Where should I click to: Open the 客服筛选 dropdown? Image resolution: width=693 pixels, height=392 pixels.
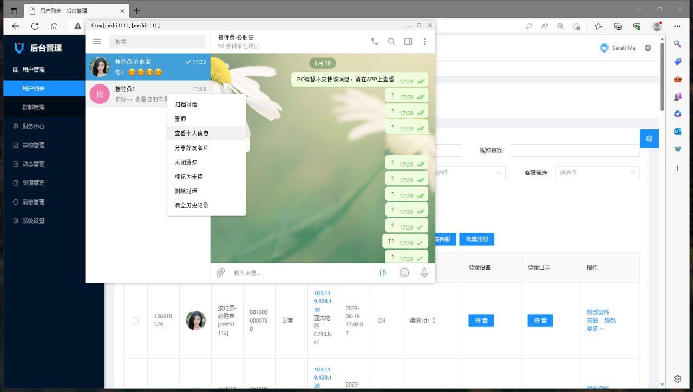point(597,173)
